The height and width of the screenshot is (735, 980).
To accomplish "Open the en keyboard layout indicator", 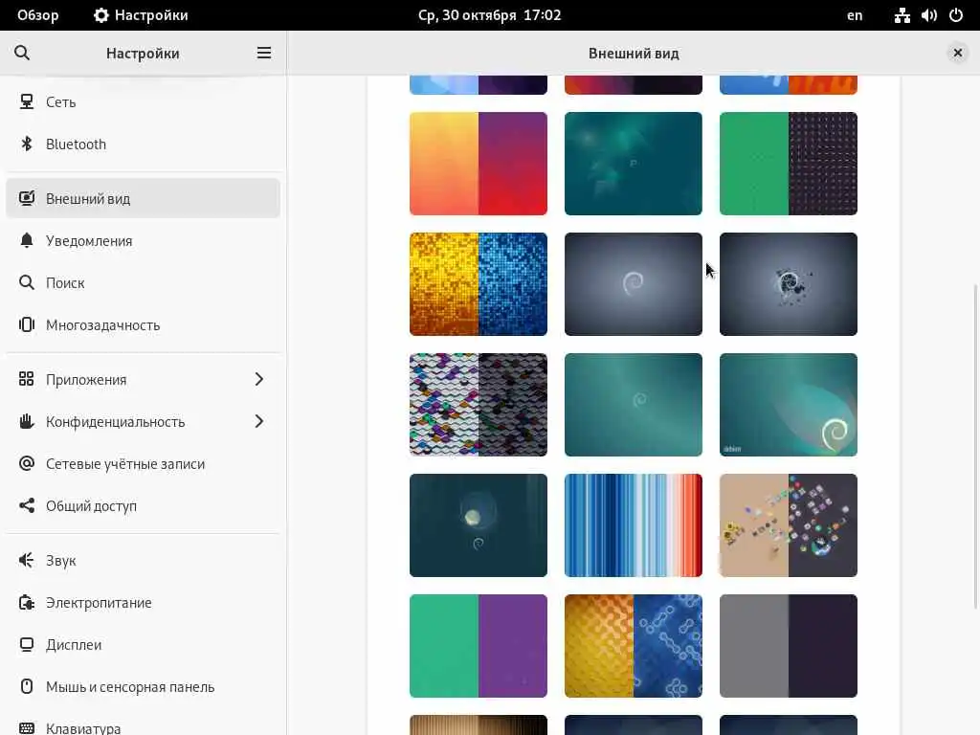I will tap(855, 15).
